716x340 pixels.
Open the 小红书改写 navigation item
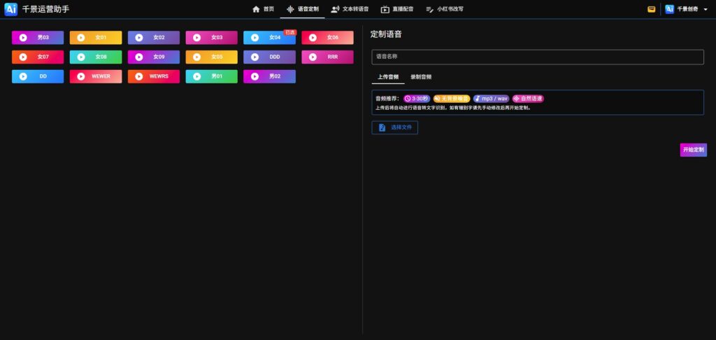[444, 9]
